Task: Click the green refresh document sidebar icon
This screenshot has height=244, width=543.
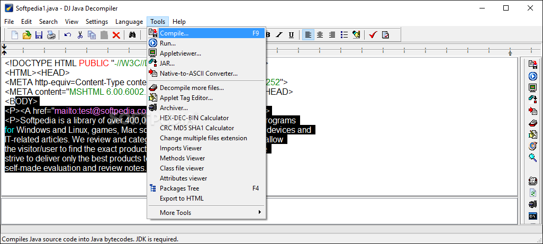Action: (x=532, y=193)
